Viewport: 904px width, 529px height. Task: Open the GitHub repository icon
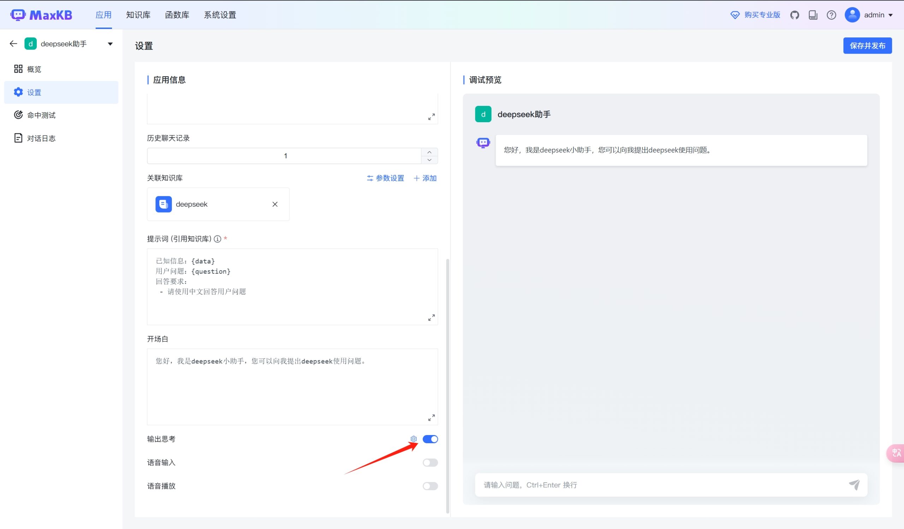tap(795, 15)
